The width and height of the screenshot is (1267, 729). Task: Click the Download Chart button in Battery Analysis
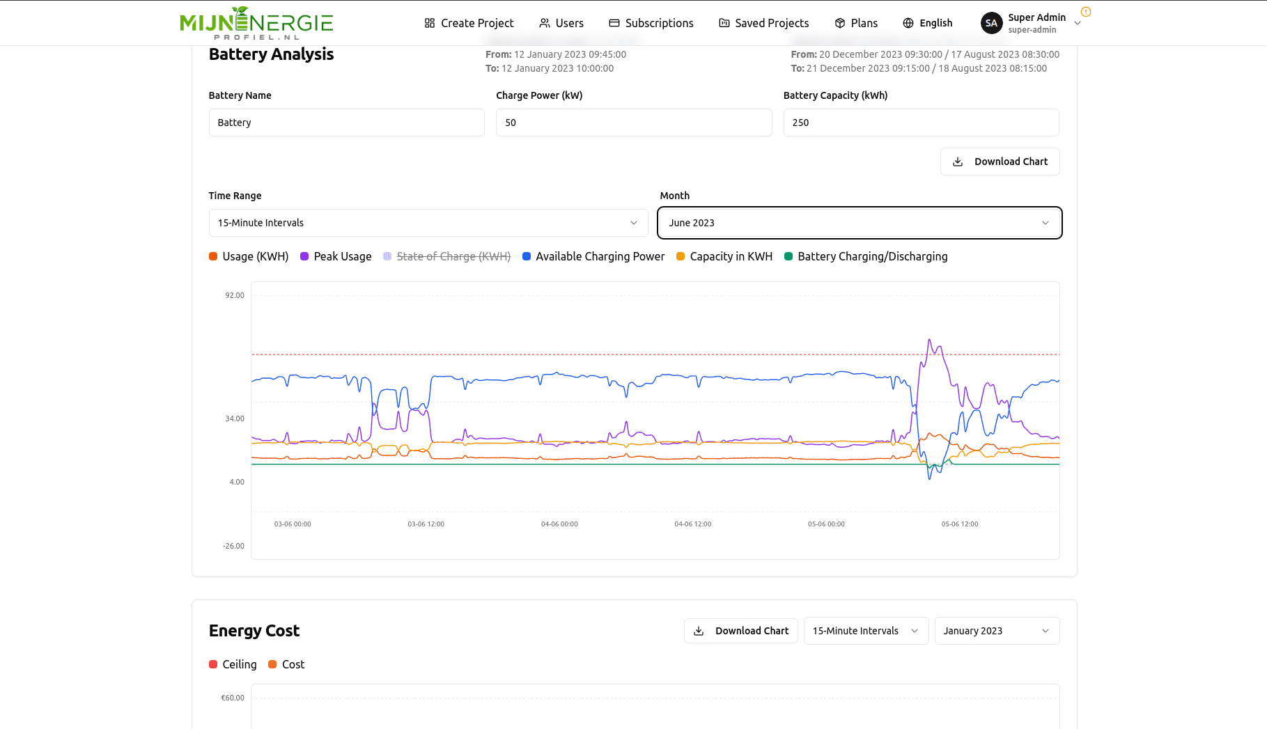tap(1000, 161)
